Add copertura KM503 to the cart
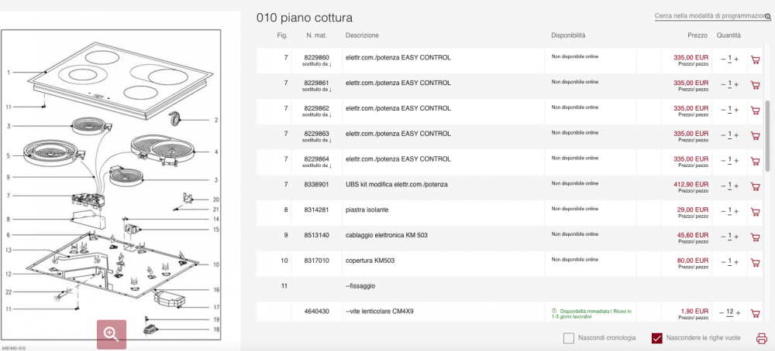 tap(755, 263)
